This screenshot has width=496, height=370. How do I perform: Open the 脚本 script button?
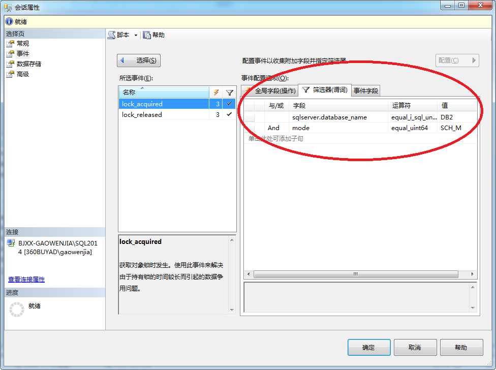pyautogui.click(x=118, y=35)
